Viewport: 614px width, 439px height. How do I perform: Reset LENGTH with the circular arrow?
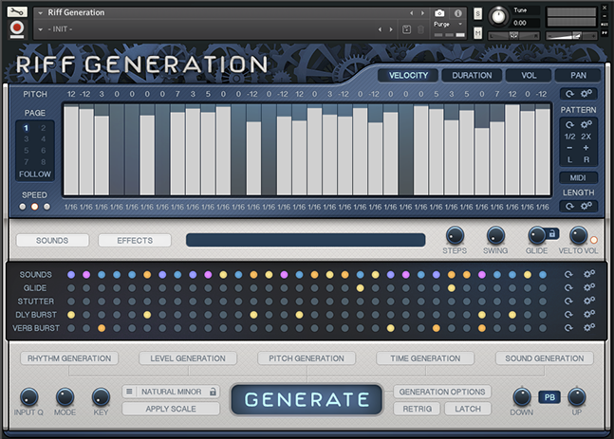[x=569, y=206]
